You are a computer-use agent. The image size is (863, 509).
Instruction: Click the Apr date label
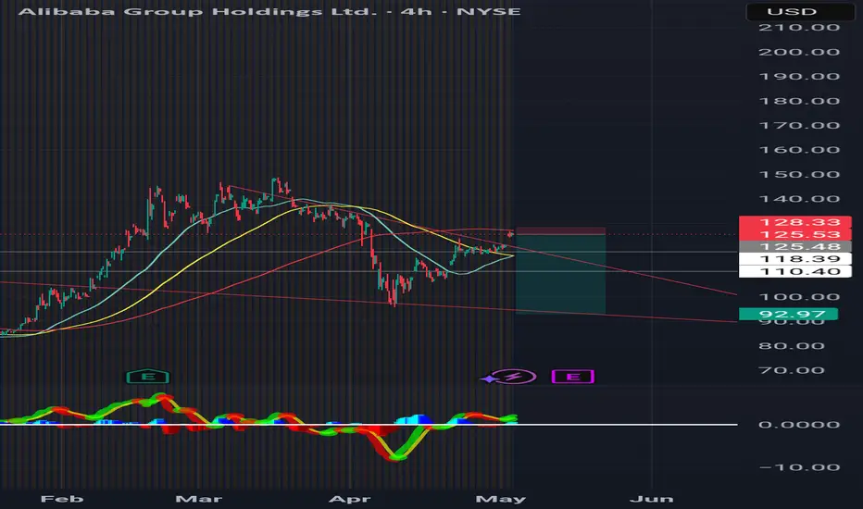pyautogui.click(x=349, y=499)
